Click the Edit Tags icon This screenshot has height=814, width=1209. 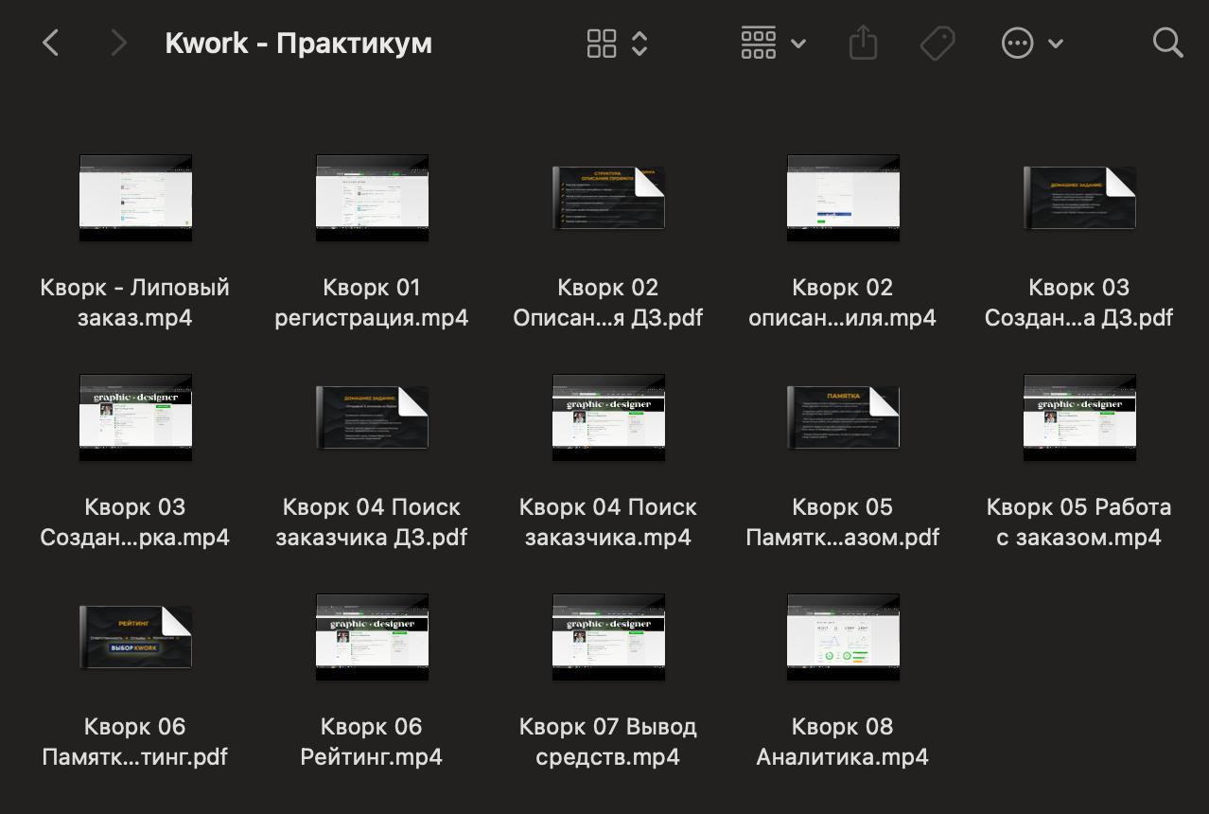(x=937, y=43)
